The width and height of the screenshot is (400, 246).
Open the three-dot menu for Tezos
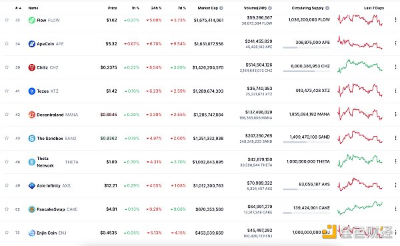395,91
